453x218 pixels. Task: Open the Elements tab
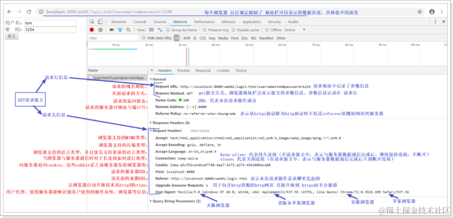(x=119, y=21)
